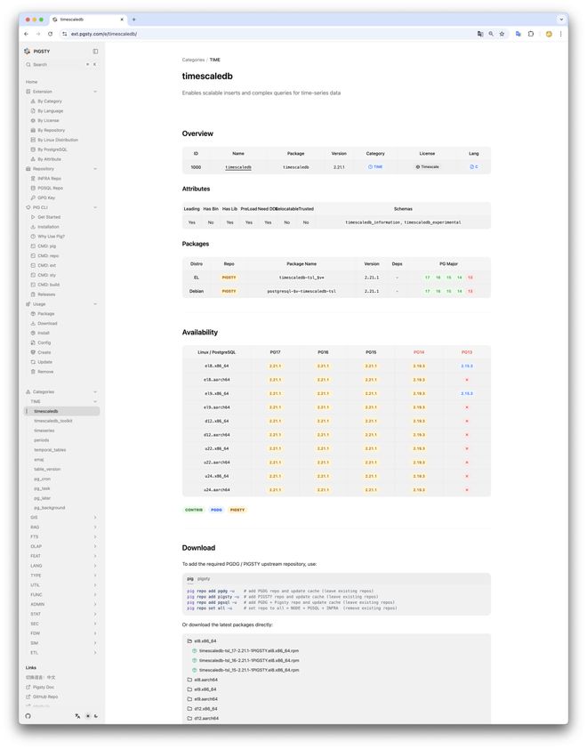Open pg_cron extension in sidebar
The image size is (587, 749).
click(x=42, y=479)
